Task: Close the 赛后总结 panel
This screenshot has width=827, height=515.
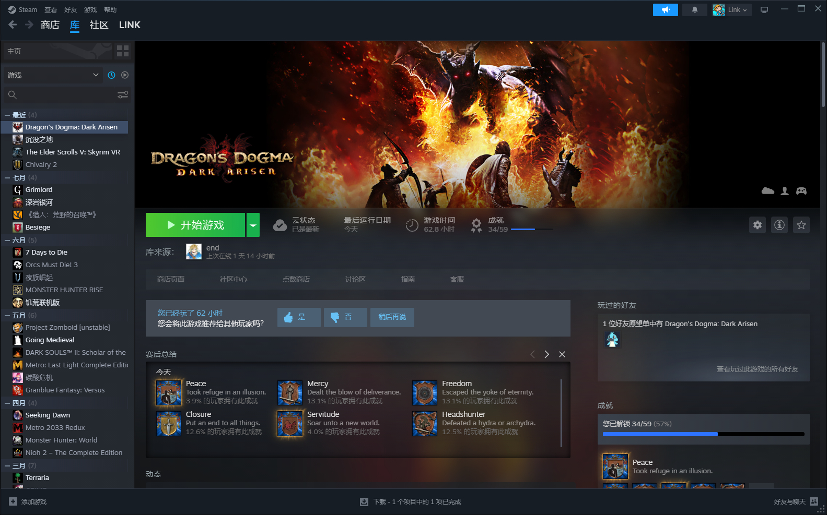Action: click(x=562, y=354)
